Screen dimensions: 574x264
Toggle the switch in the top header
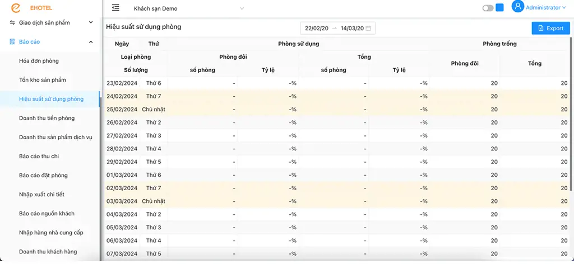488,8
